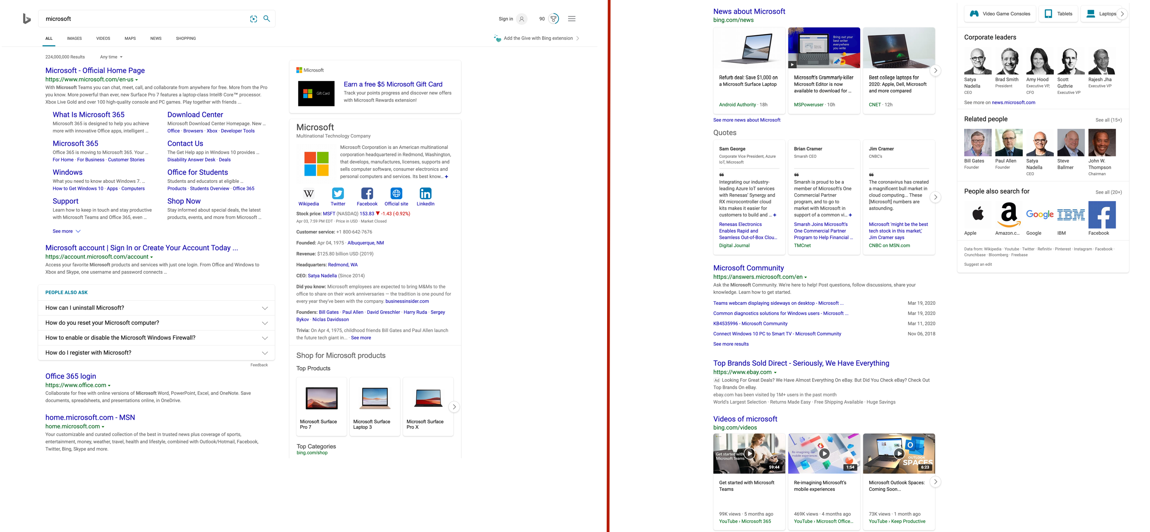This screenshot has height=532, width=1150.
Task: Expand 'How do I register with Microsoft?'
Action: click(265, 353)
